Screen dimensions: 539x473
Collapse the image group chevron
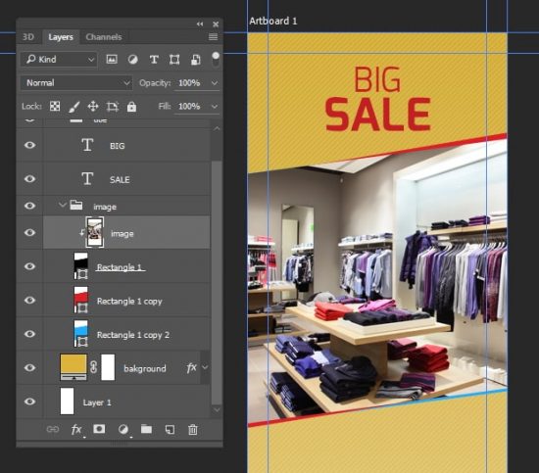pos(62,205)
